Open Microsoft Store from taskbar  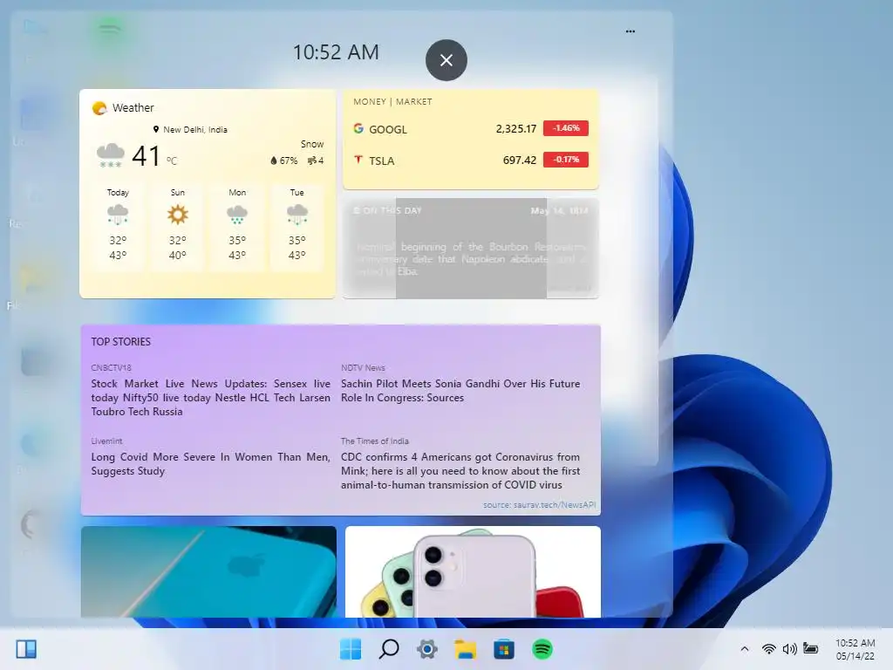point(504,649)
